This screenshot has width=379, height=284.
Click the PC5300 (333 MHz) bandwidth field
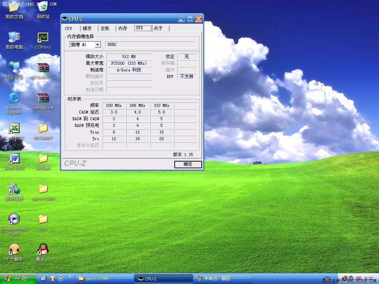(x=129, y=63)
